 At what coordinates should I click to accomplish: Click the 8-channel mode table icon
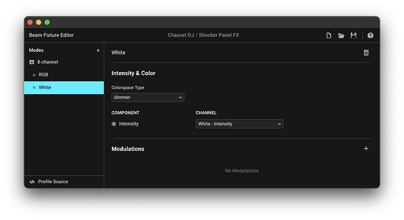point(32,62)
